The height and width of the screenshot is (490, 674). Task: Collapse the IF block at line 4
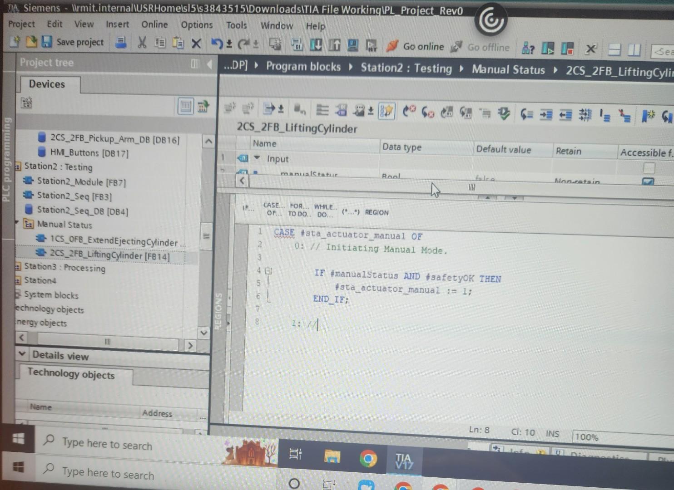pos(269,270)
